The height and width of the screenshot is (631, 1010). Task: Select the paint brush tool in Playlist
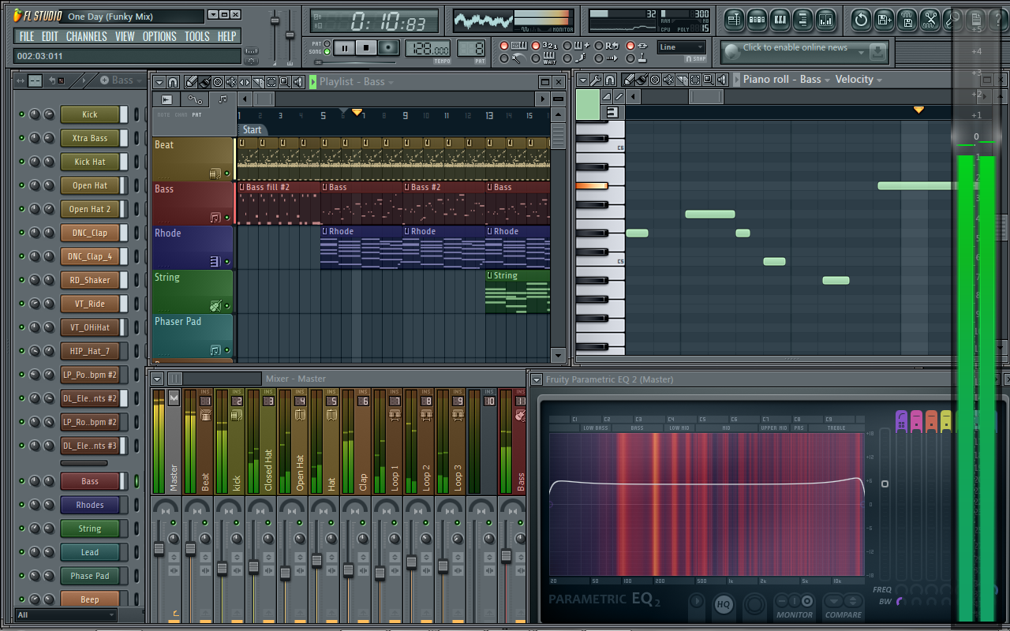(x=204, y=82)
